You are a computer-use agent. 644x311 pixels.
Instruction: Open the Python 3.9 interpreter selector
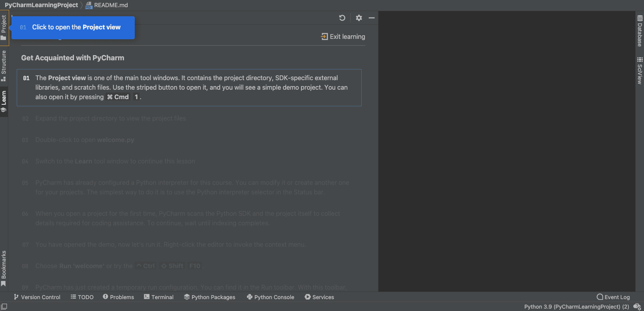(x=576, y=307)
